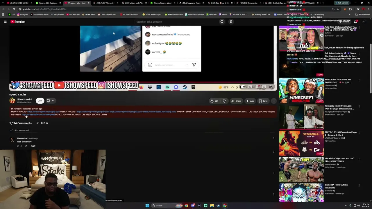Click the YouTube search input field

point(177,22)
